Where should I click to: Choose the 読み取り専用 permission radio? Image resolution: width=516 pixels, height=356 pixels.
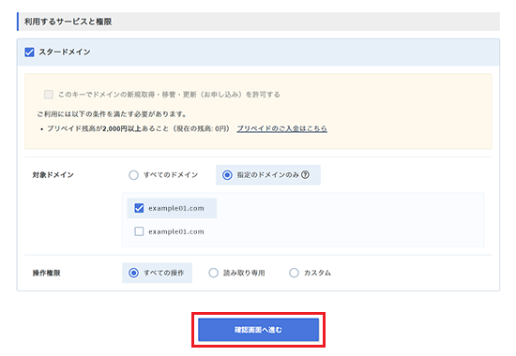213,273
